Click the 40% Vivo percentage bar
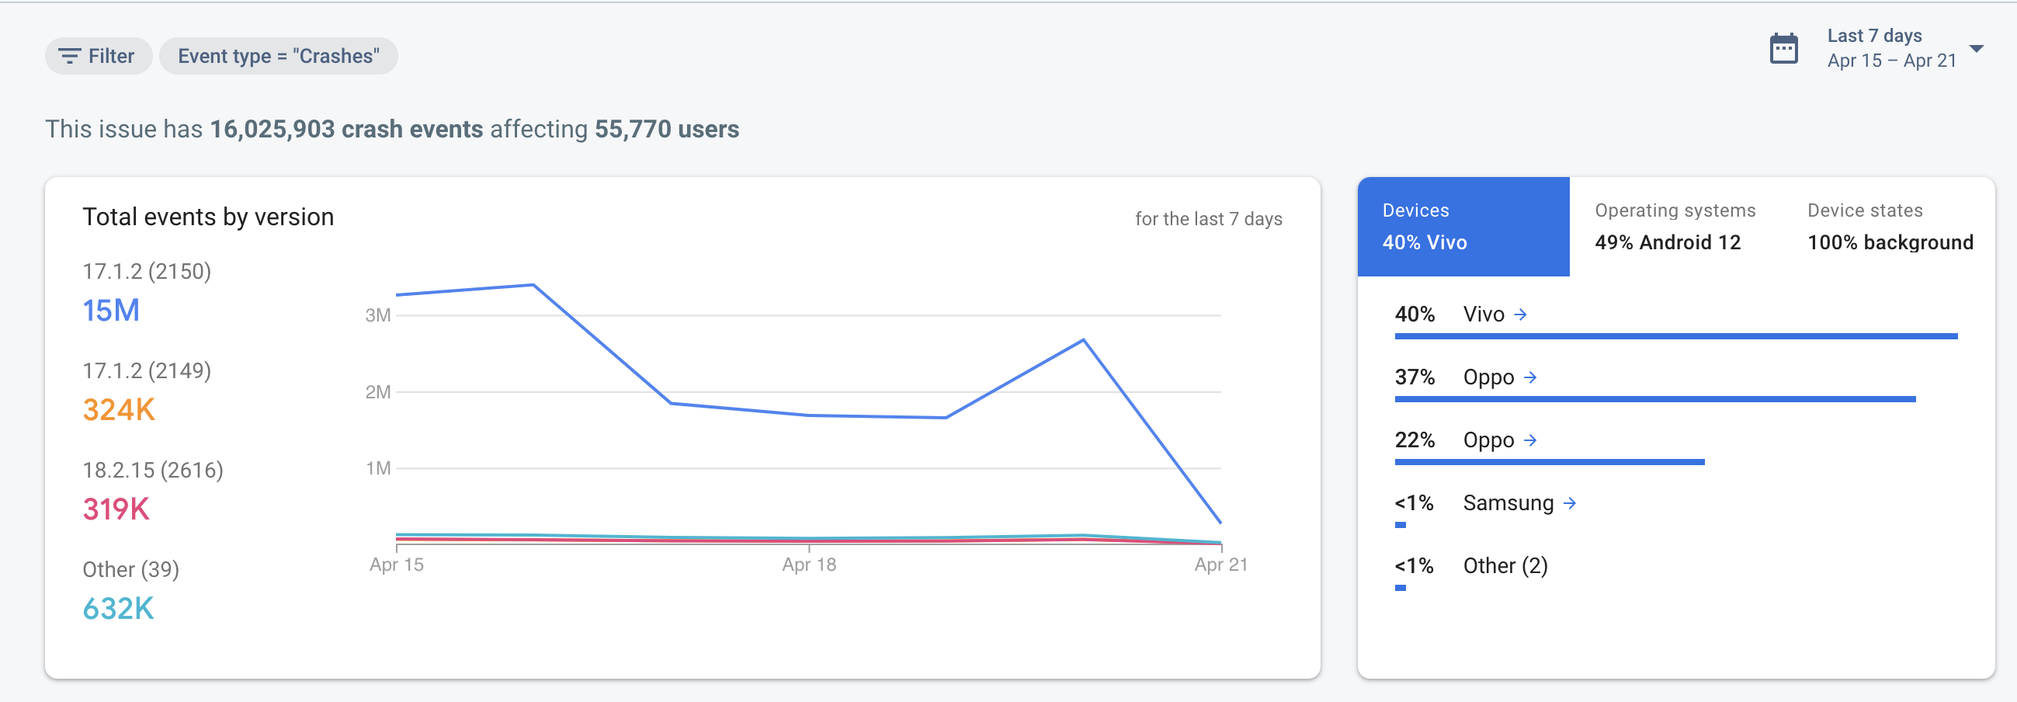This screenshot has width=2017, height=702. [1675, 336]
